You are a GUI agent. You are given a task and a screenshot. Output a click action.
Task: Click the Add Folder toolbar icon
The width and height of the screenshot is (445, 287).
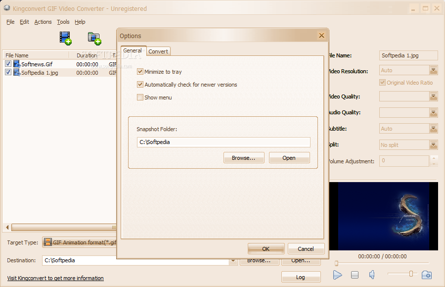pos(94,39)
